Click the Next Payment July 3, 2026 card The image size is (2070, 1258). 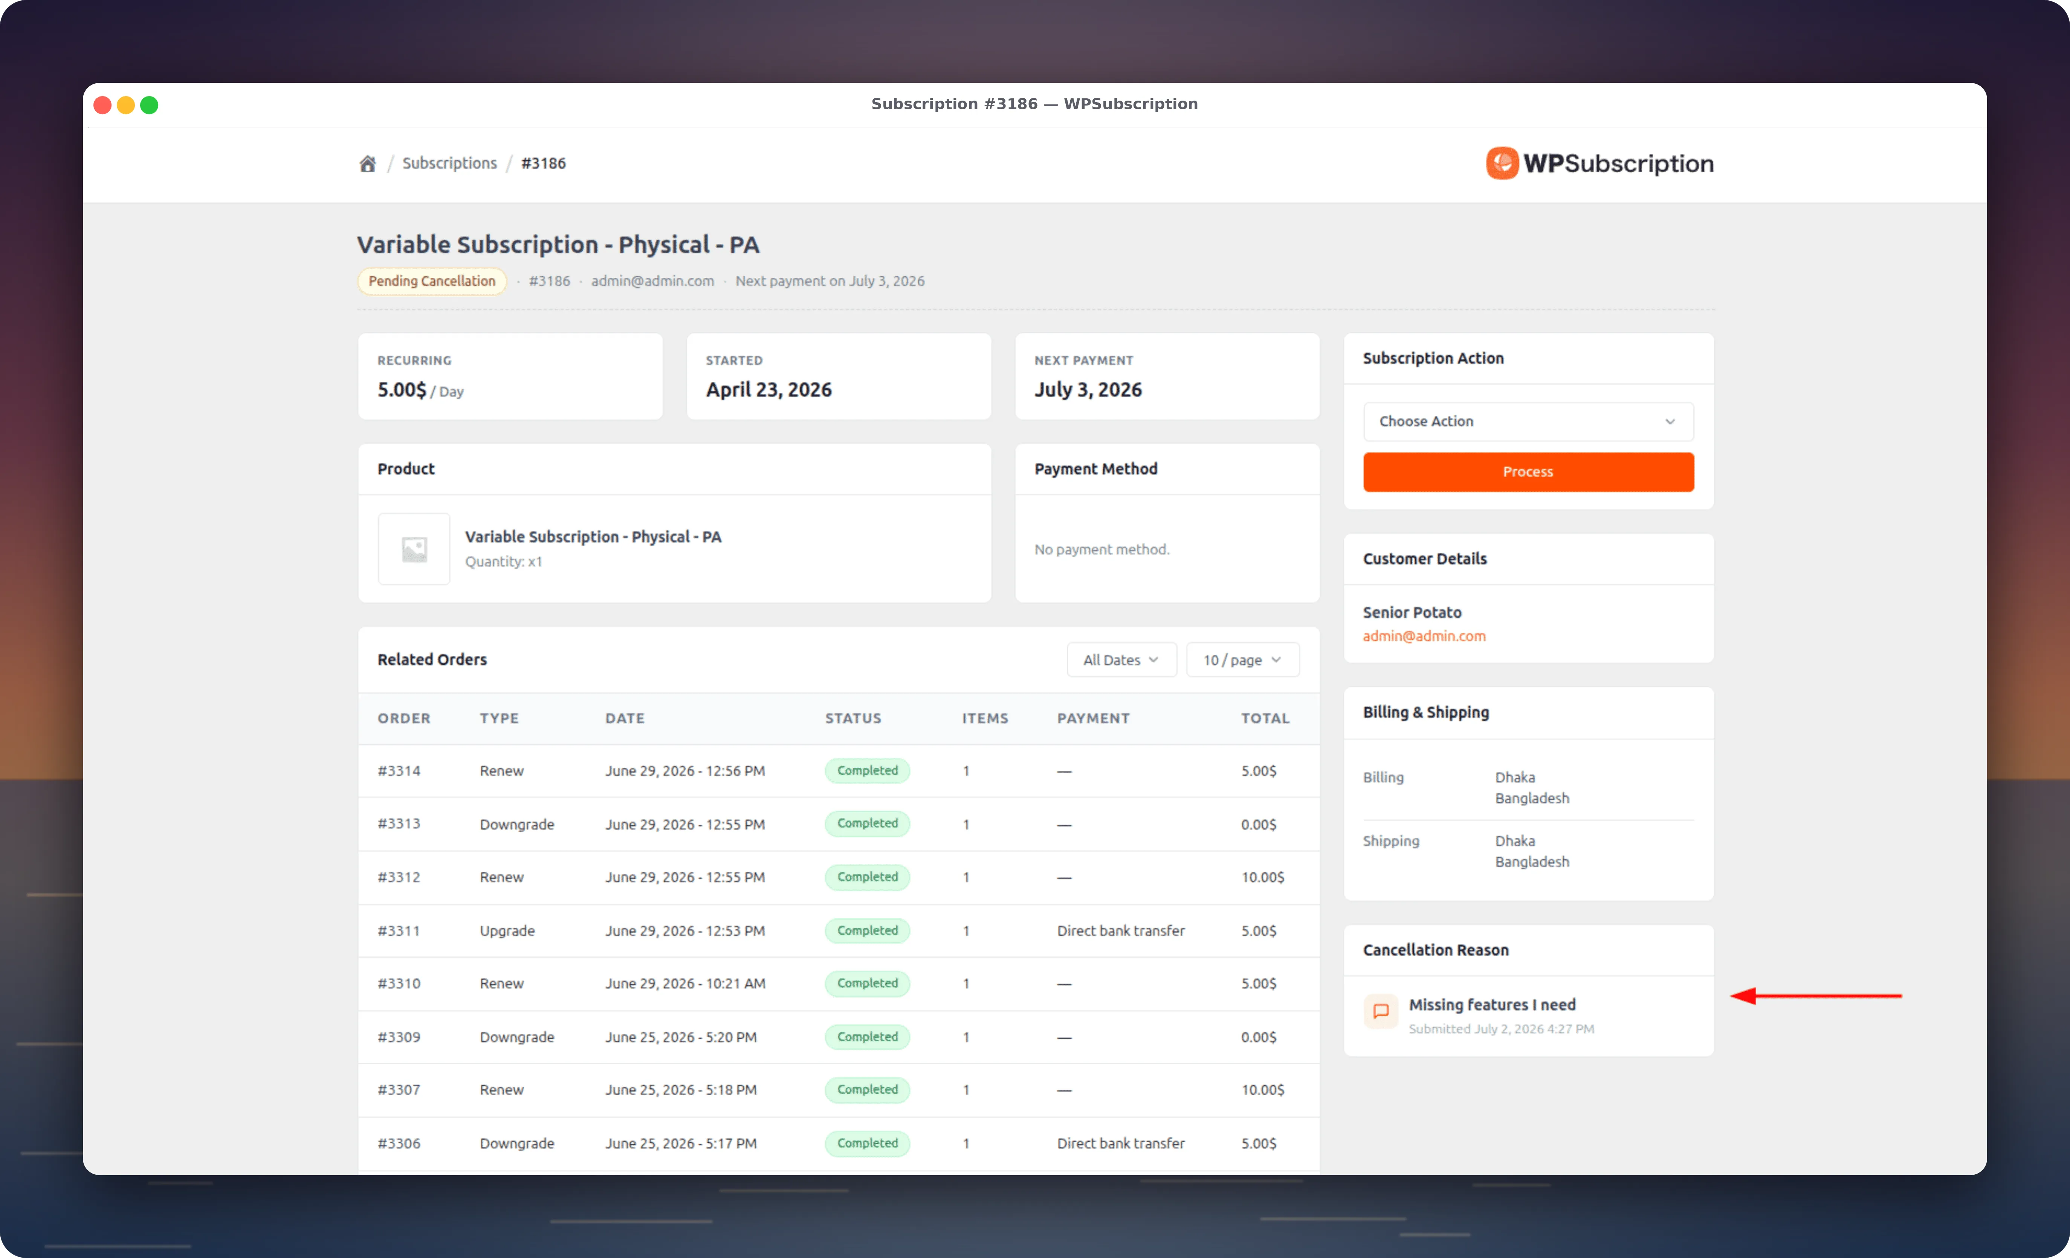(1167, 376)
